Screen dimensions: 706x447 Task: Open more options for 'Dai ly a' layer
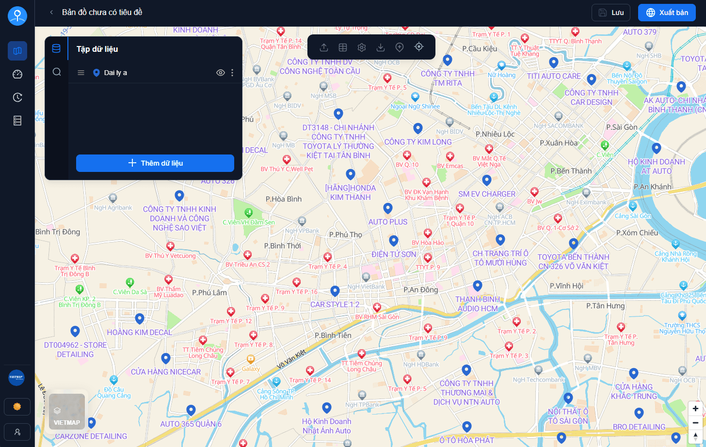(232, 73)
